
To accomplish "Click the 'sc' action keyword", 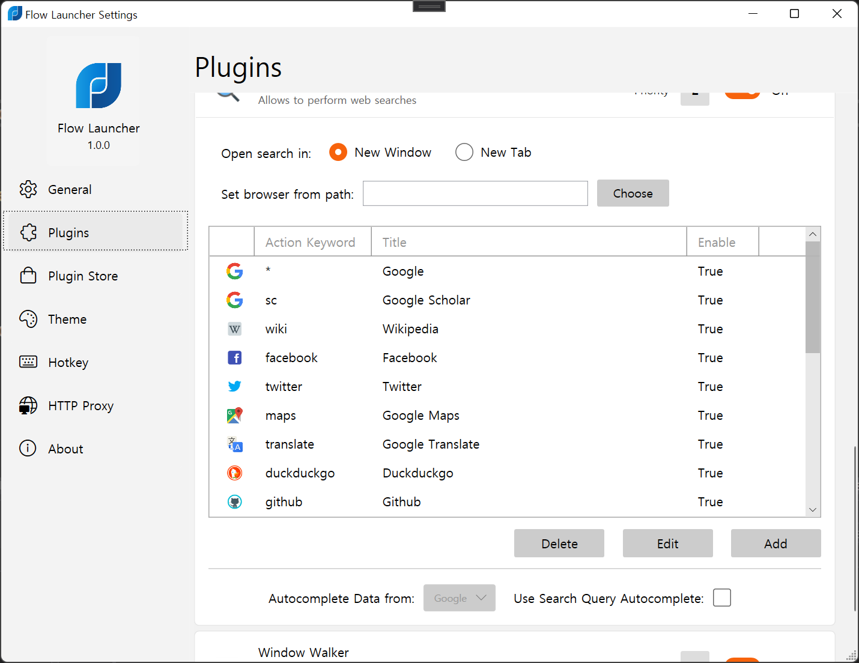I will (x=271, y=300).
